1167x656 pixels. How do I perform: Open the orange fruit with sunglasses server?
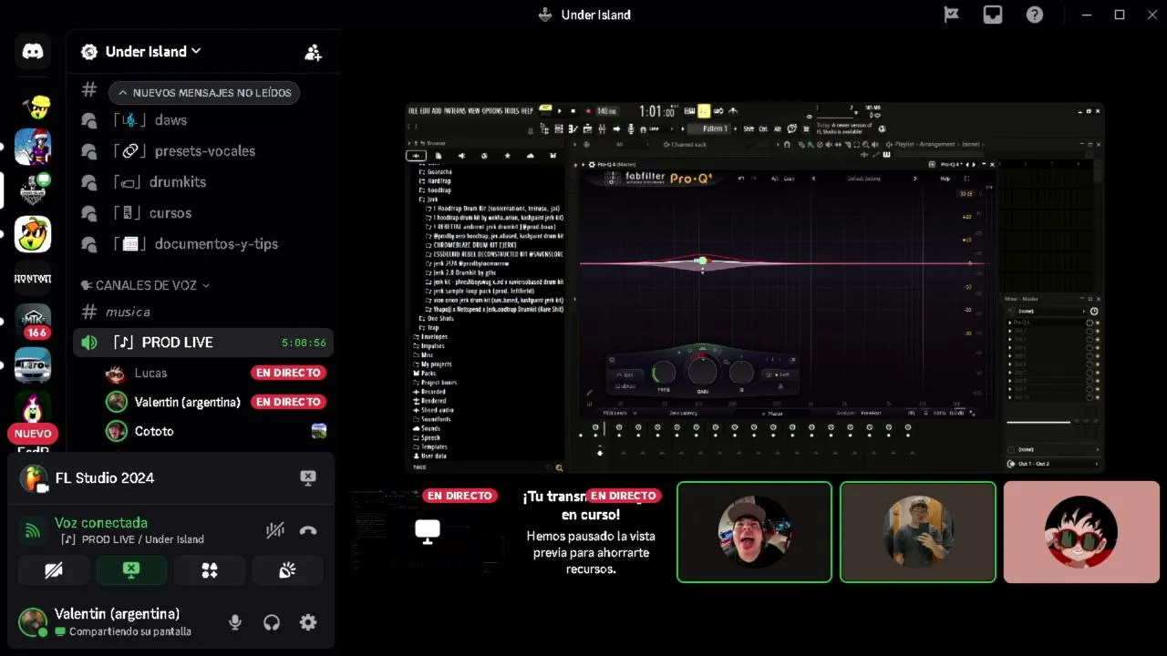pyautogui.click(x=33, y=234)
